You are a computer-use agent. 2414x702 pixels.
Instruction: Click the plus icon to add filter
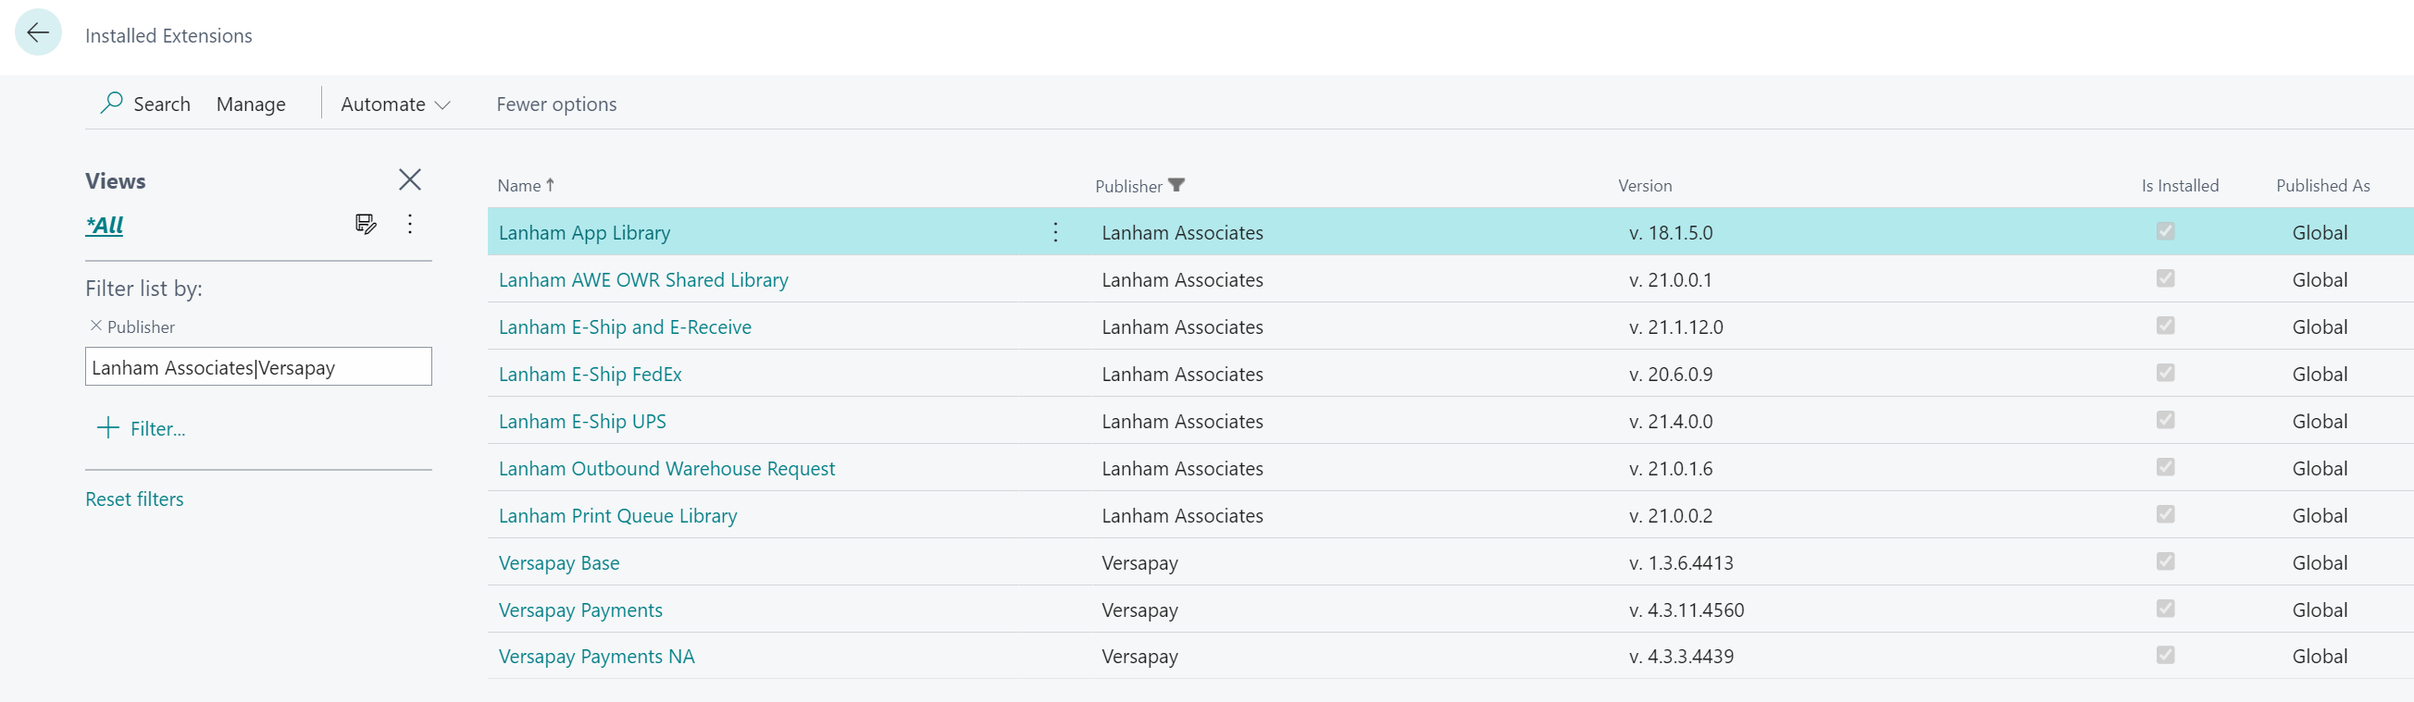coord(107,428)
